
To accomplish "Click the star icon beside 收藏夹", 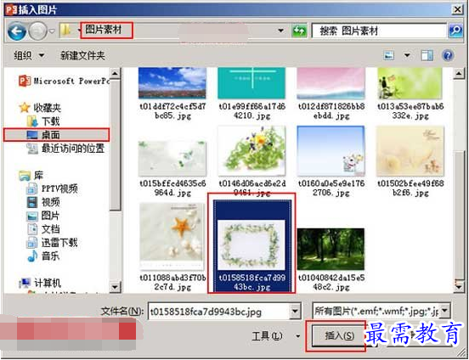I will [x=25, y=108].
